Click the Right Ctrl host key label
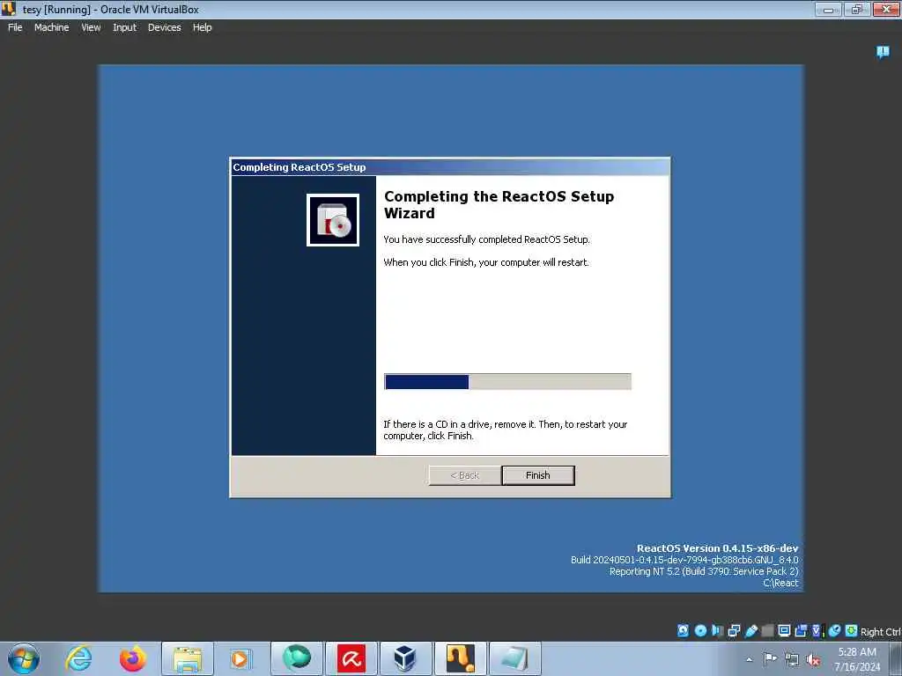Screen dimensions: 902x676 pos(880,632)
